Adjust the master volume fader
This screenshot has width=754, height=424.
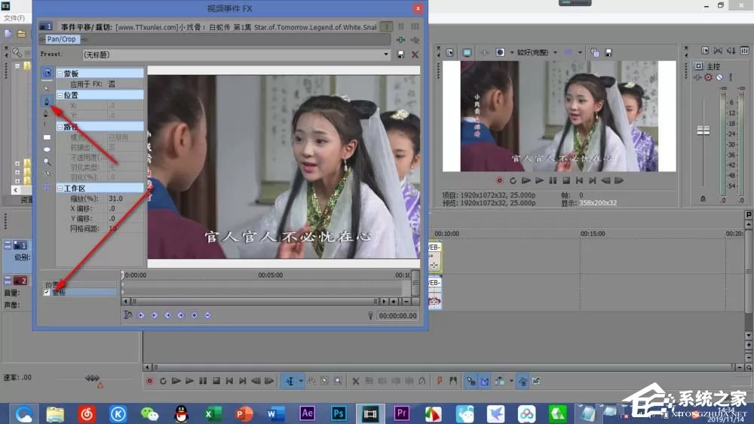click(703, 130)
